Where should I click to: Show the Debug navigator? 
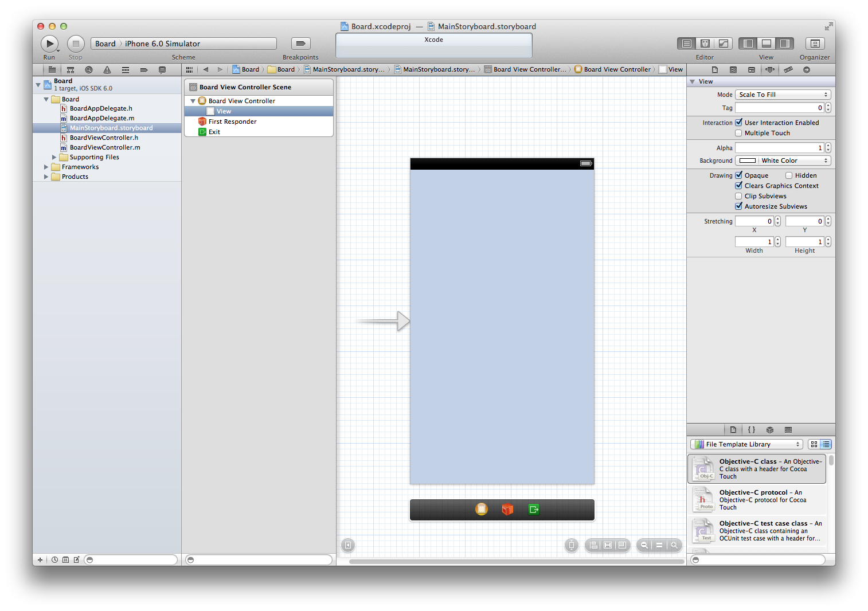126,70
